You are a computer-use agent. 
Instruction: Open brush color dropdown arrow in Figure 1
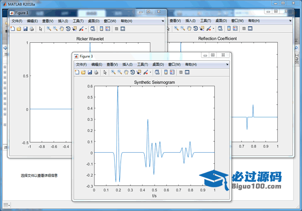(x=86, y=29)
